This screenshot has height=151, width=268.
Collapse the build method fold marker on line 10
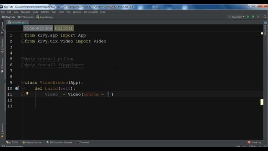click(23, 89)
